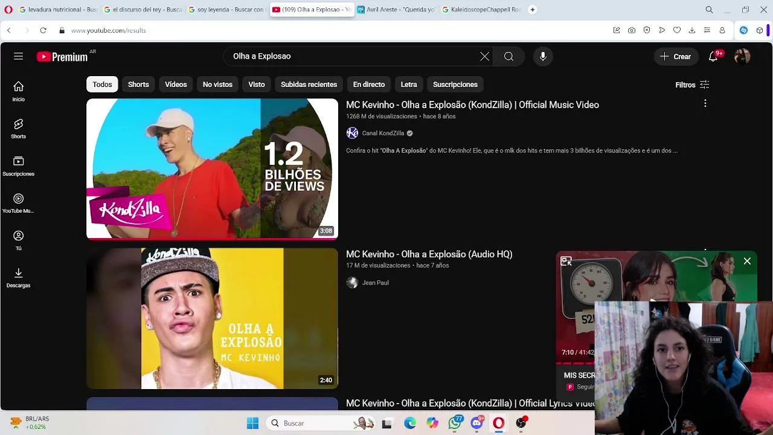This screenshot has width=773, height=435.
Task: Open Opera ad blocker shield icon
Action: click(647, 30)
